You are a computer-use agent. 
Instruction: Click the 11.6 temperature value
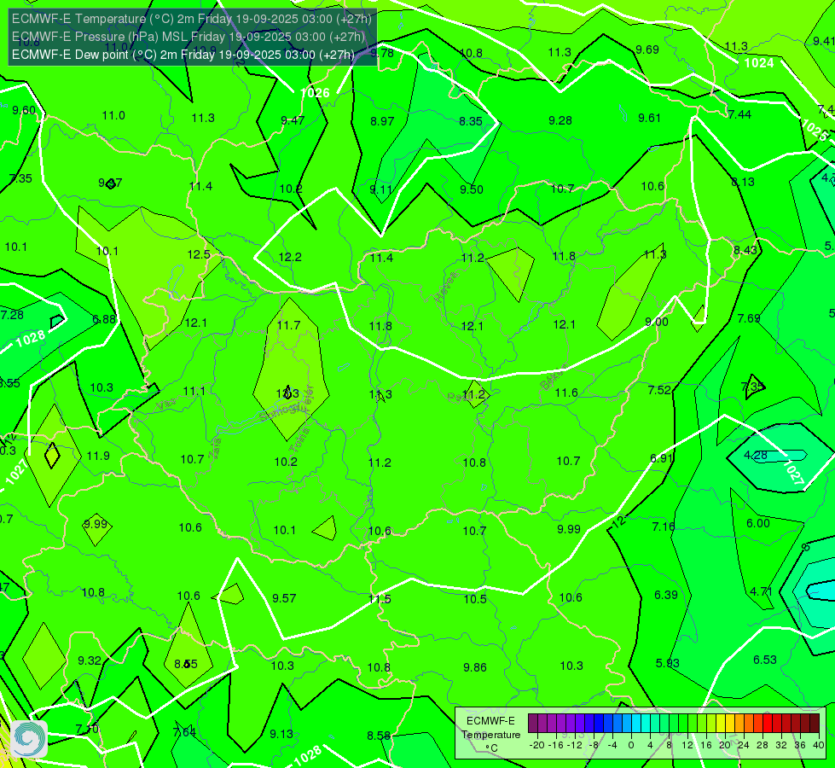(x=566, y=393)
